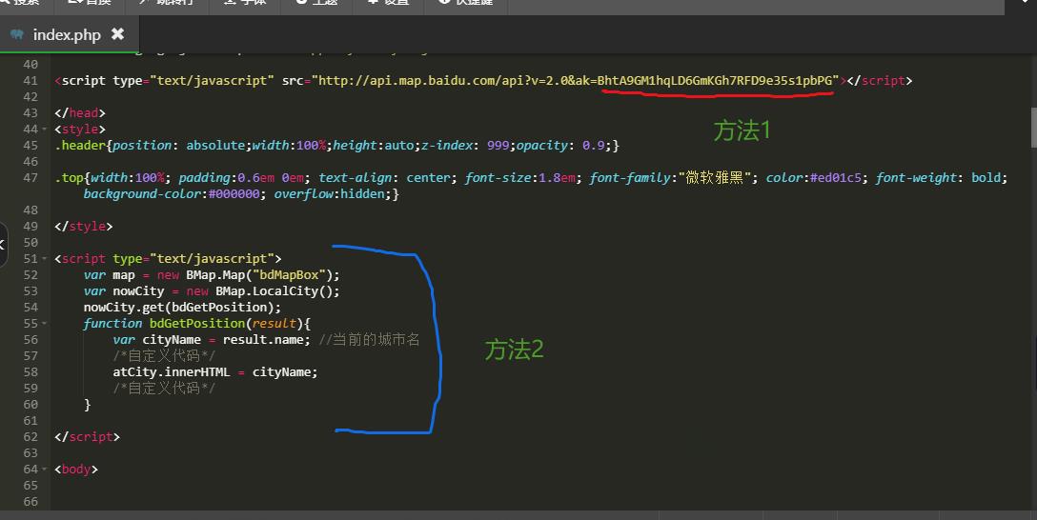
Task: Select the index.php file tab
Action: pos(66,34)
